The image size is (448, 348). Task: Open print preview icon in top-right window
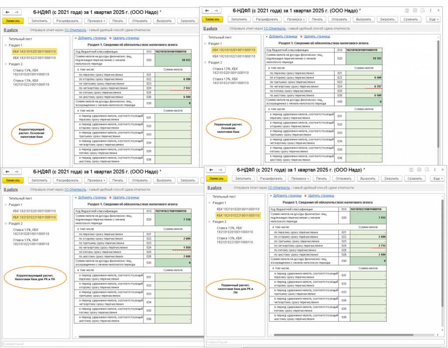(x=423, y=11)
